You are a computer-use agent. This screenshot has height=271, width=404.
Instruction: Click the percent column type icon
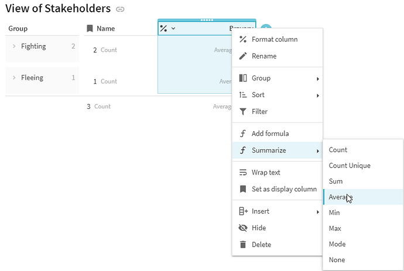click(164, 28)
